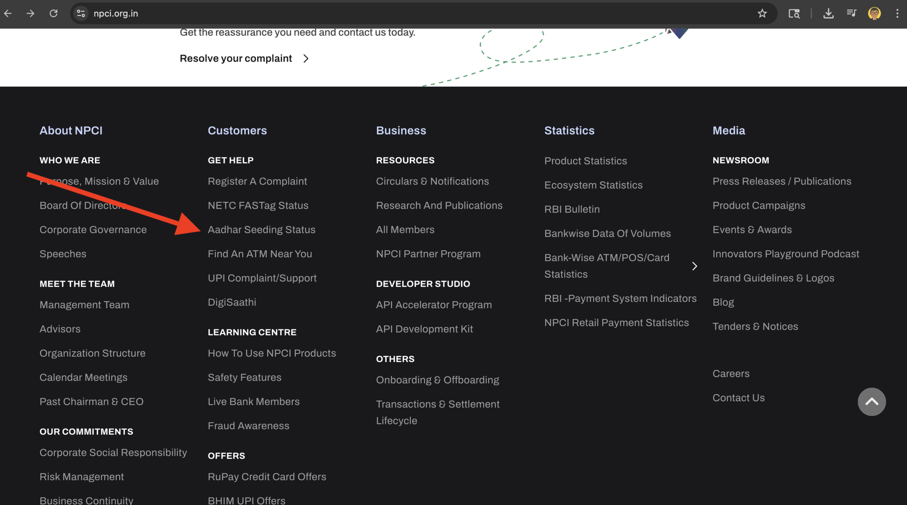Open Calendar Meetings link
Image resolution: width=907 pixels, height=505 pixels.
pyautogui.click(x=84, y=377)
